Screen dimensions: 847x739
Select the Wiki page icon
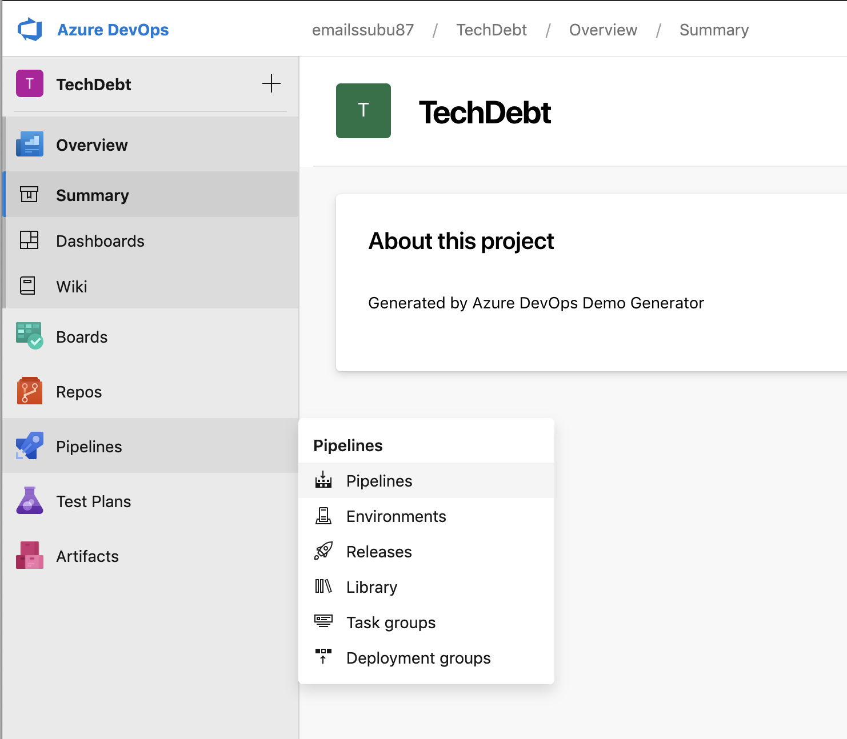point(29,286)
